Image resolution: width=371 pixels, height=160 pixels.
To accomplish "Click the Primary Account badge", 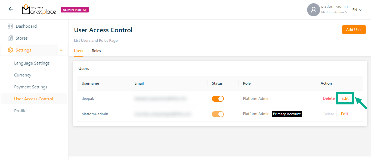I will [287, 114].
